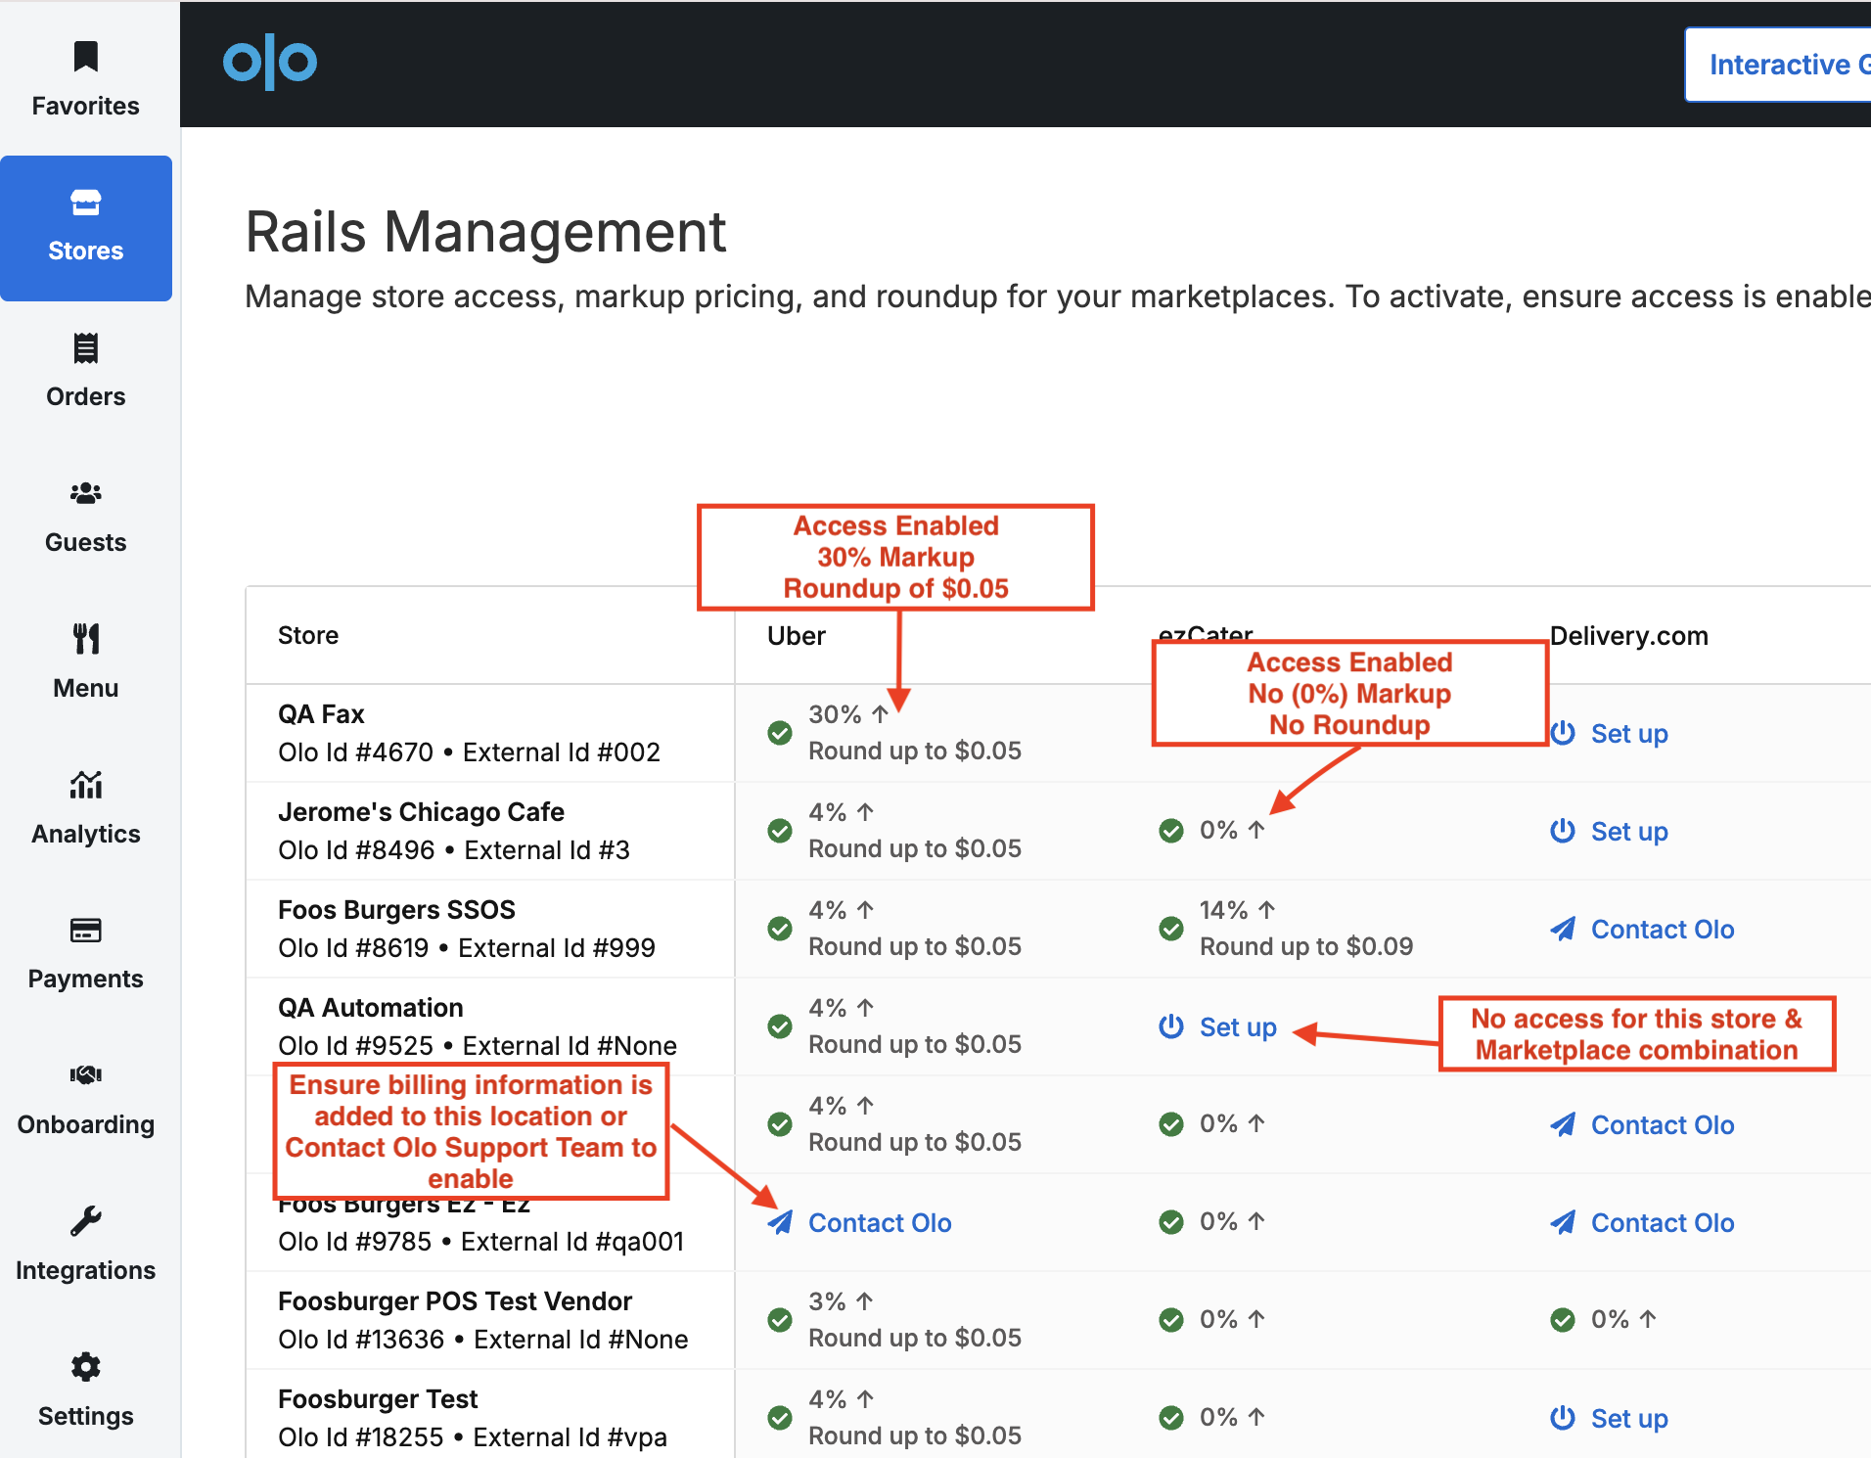This screenshot has height=1458, width=1871.
Task: Click QA Fax Uber 30% markup
Action: (847, 714)
